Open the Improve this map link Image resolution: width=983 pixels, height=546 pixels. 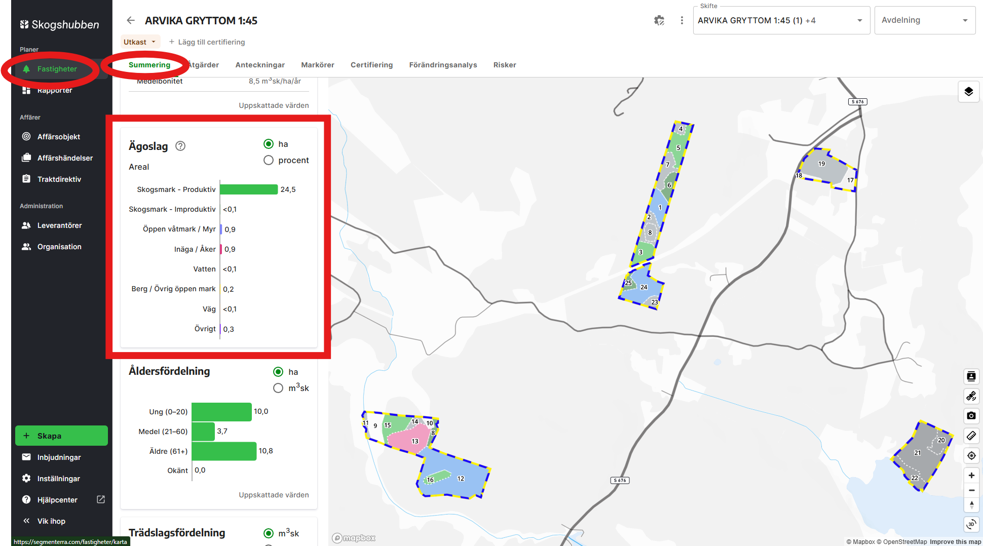(956, 542)
